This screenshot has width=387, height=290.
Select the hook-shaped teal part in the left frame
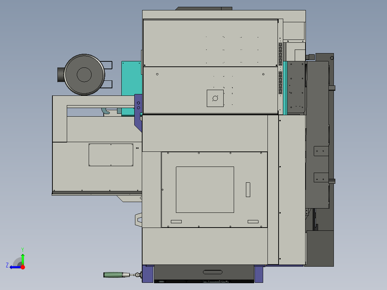click(106, 111)
